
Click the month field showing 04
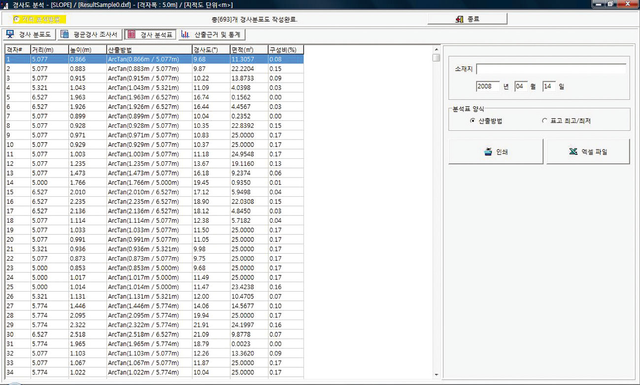521,87
